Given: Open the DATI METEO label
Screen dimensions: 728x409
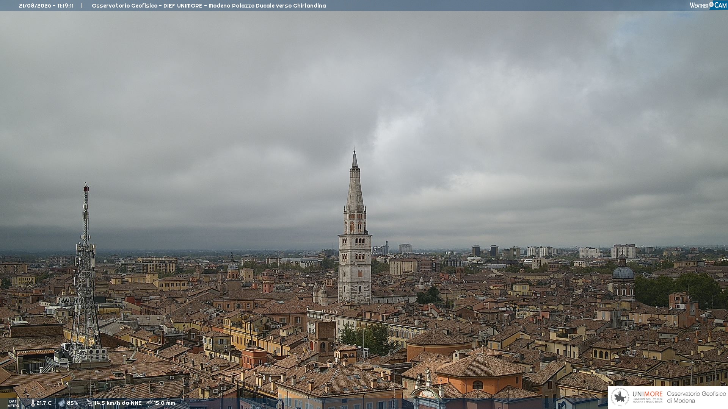Looking at the screenshot, I should click(x=13, y=403).
